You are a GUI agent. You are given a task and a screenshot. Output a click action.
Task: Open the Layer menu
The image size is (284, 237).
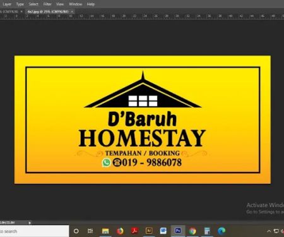coord(7,4)
